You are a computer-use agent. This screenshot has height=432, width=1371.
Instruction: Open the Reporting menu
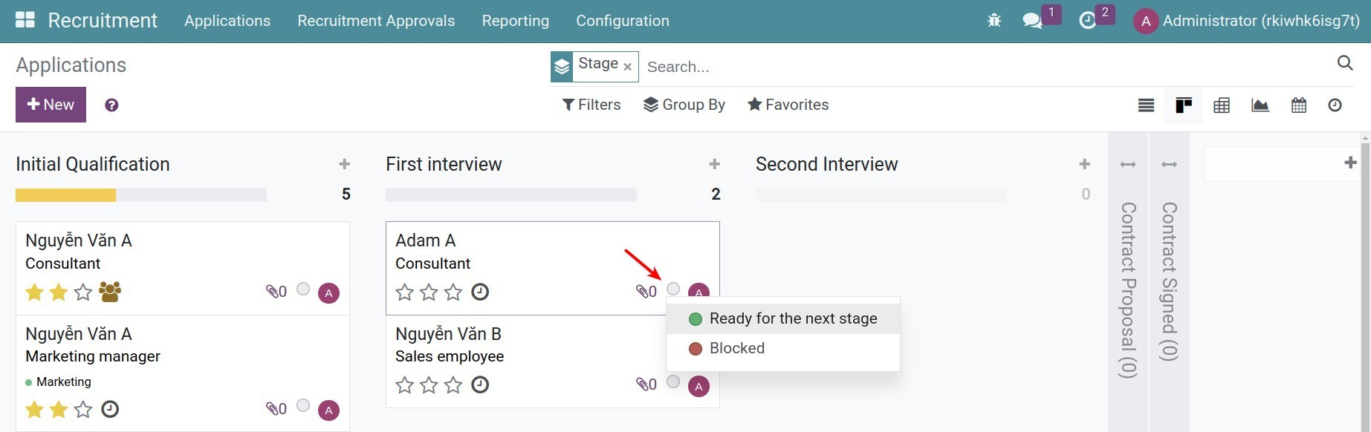(x=515, y=21)
